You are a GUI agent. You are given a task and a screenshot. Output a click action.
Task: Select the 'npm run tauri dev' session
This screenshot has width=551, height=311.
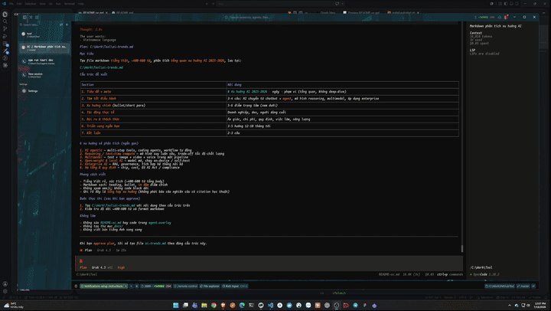pos(44,61)
